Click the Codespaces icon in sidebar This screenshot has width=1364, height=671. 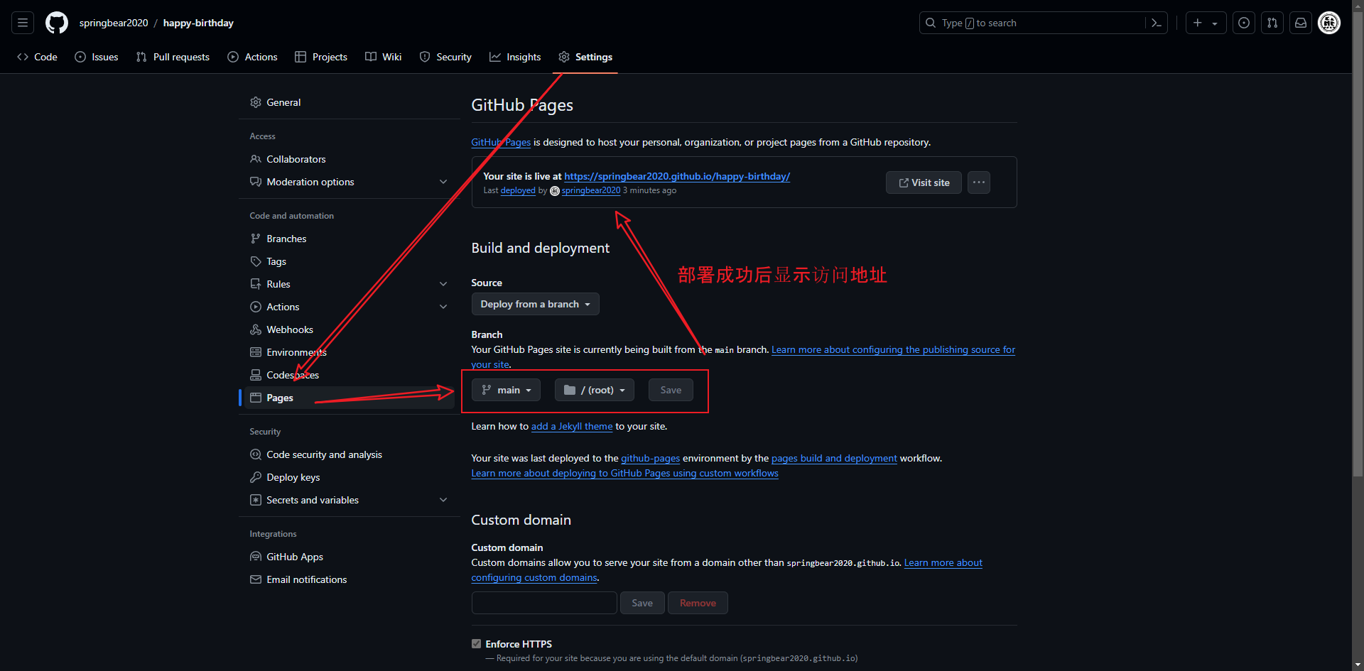tap(256, 375)
